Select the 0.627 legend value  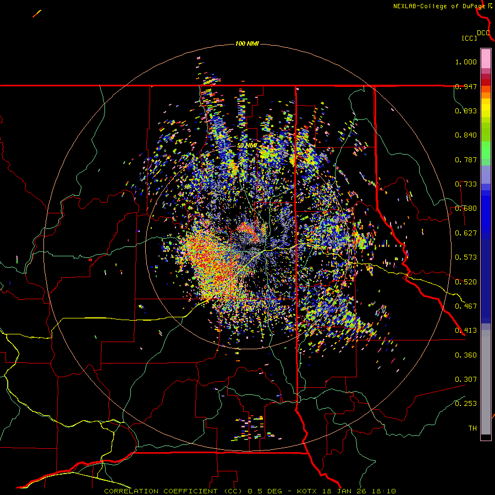(466, 233)
